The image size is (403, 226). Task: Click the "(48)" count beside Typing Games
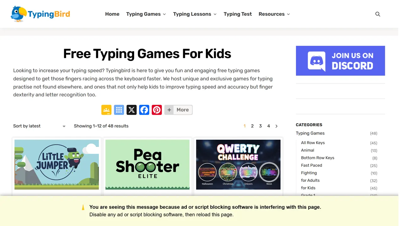(374, 133)
